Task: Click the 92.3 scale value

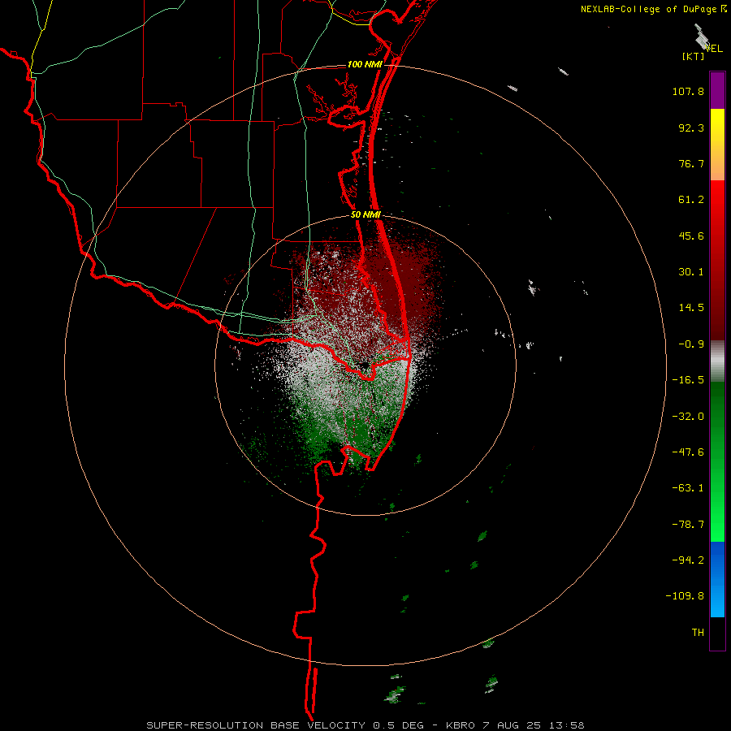Action: (x=691, y=128)
